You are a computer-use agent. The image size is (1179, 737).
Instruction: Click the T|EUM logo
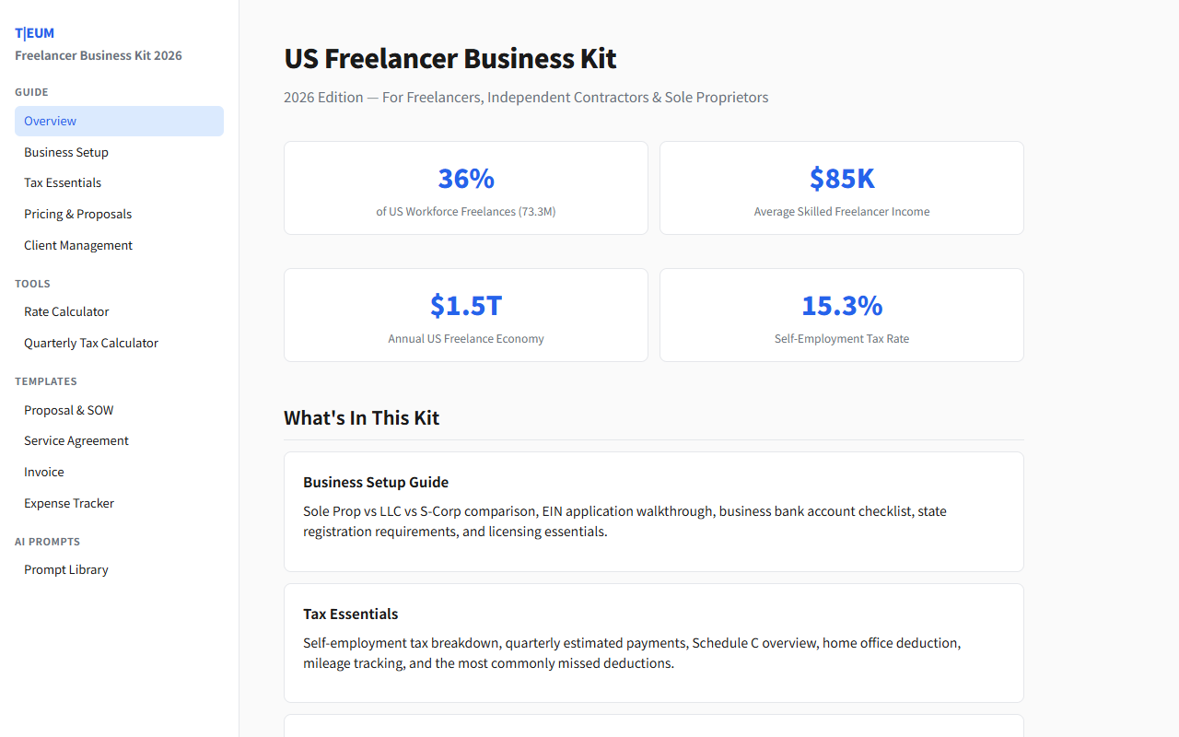(34, 32)
